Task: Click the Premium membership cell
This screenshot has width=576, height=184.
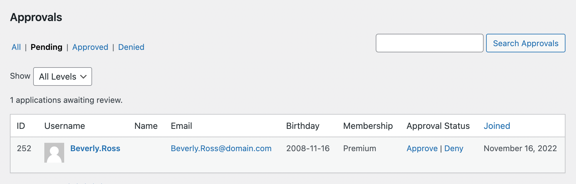Action: (359, 149)
